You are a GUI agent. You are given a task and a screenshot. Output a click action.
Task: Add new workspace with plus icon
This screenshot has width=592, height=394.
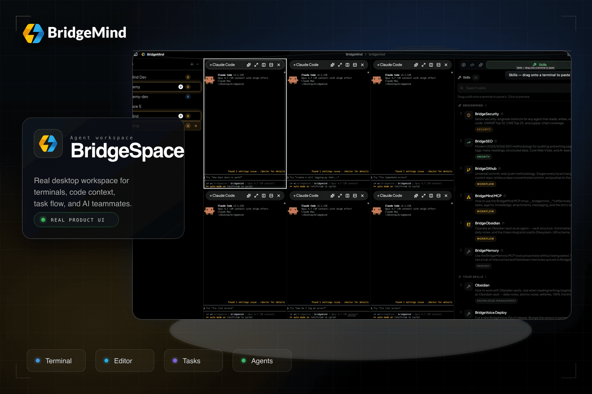click(x=192, y=64)
